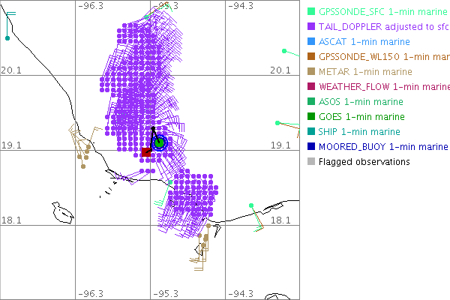The height and width of the screenshot is (300, 450).
Task: Click the GPSSONDE_SFC green legend swatch
Action: pyautogui.click(x=311, y=11)
